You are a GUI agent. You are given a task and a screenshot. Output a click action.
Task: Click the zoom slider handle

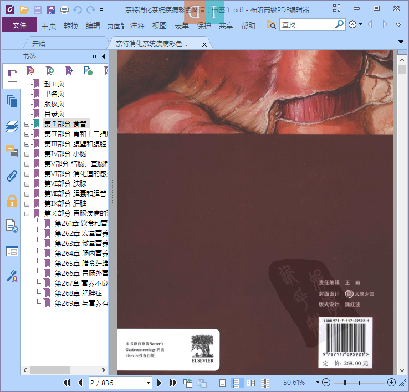pyautogui.click(x=345, y=383)
